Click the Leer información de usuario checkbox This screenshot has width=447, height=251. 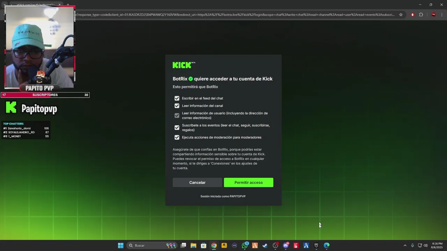(177, 115)
